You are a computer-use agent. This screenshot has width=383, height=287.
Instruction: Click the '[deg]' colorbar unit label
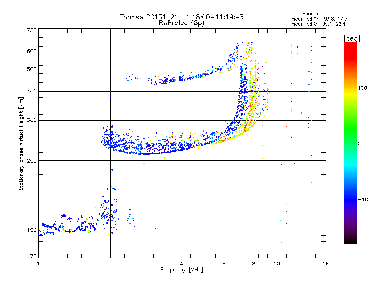click(351, 38)
